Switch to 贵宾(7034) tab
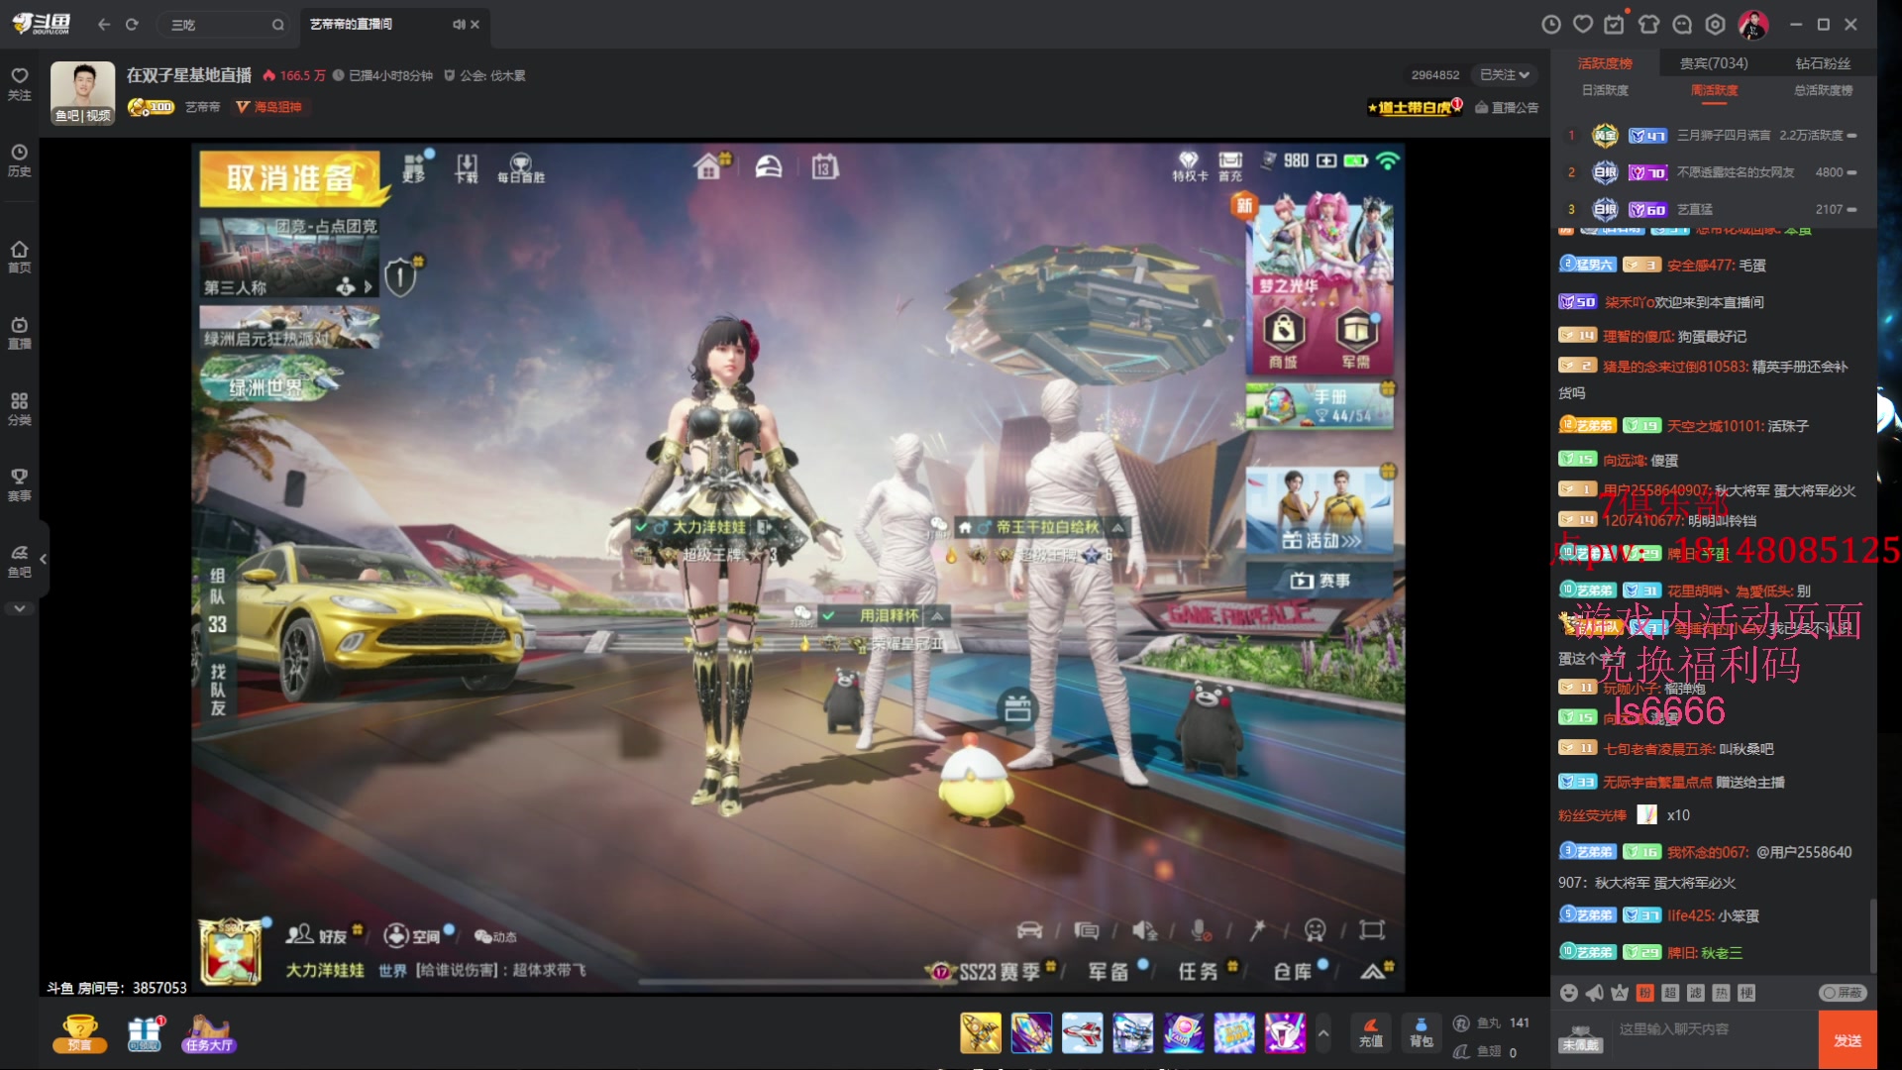Screen dimensions: 1902x1070 1714,63
